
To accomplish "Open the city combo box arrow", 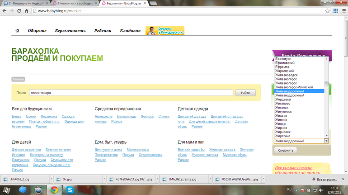I will point(326,141).
